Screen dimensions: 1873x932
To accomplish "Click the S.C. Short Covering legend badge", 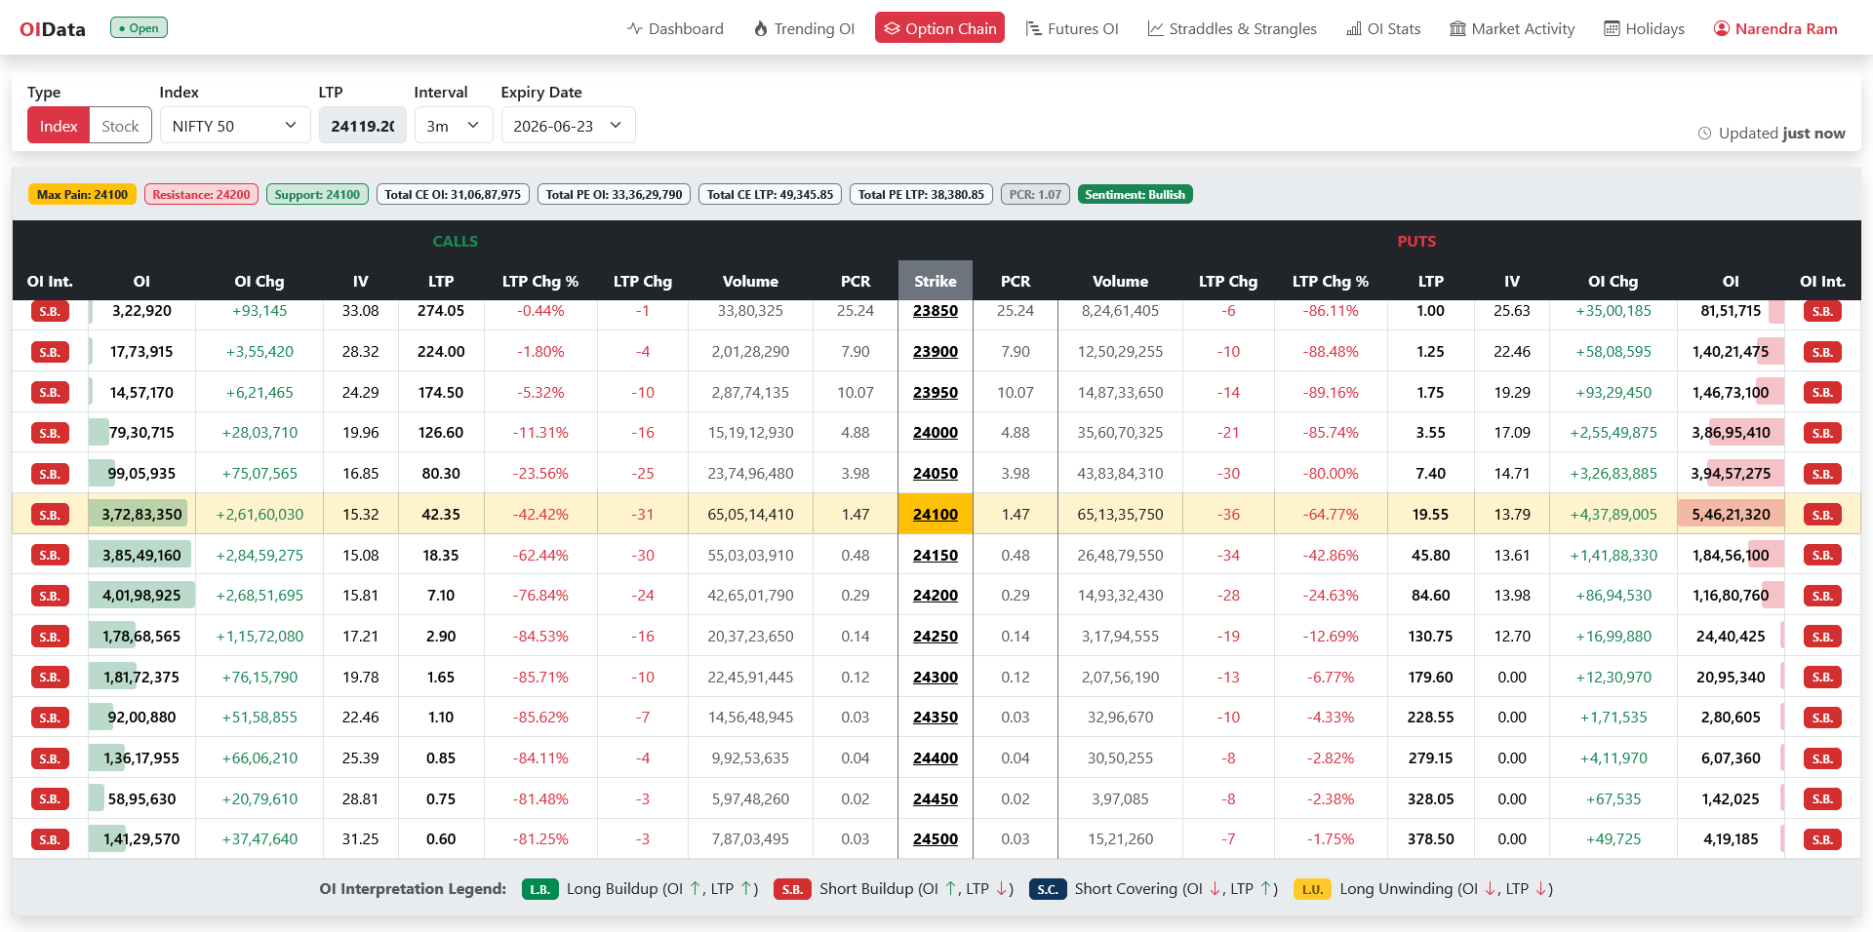I will pos(1048,889).
